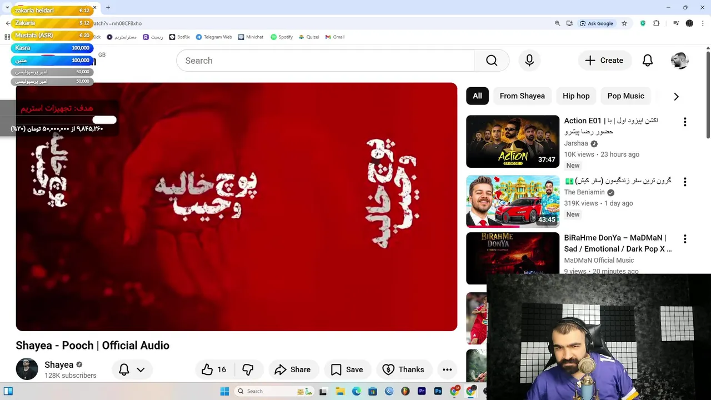The image size is (711, 400).
Task: Open options menu for The Beniamin video
Action: pyautogui.click(x=685, y=182)
